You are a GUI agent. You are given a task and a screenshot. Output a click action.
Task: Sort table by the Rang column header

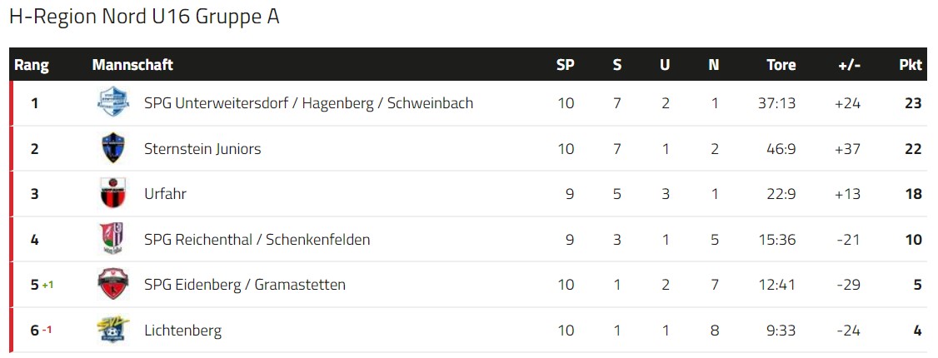(x=32, y=65)
